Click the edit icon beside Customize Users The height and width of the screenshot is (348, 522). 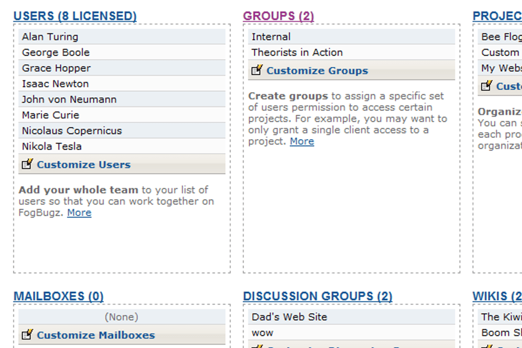pyautogui.click(x=27, y=164)
